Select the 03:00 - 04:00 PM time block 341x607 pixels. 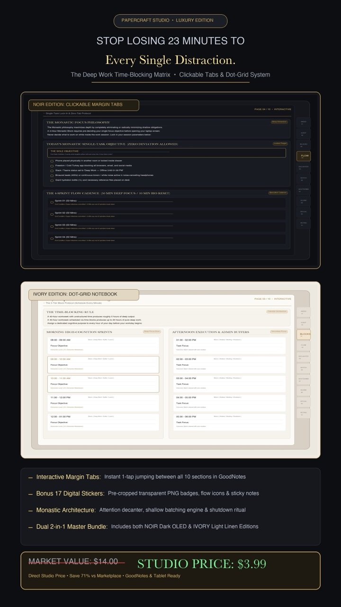(x=230, y=383)
